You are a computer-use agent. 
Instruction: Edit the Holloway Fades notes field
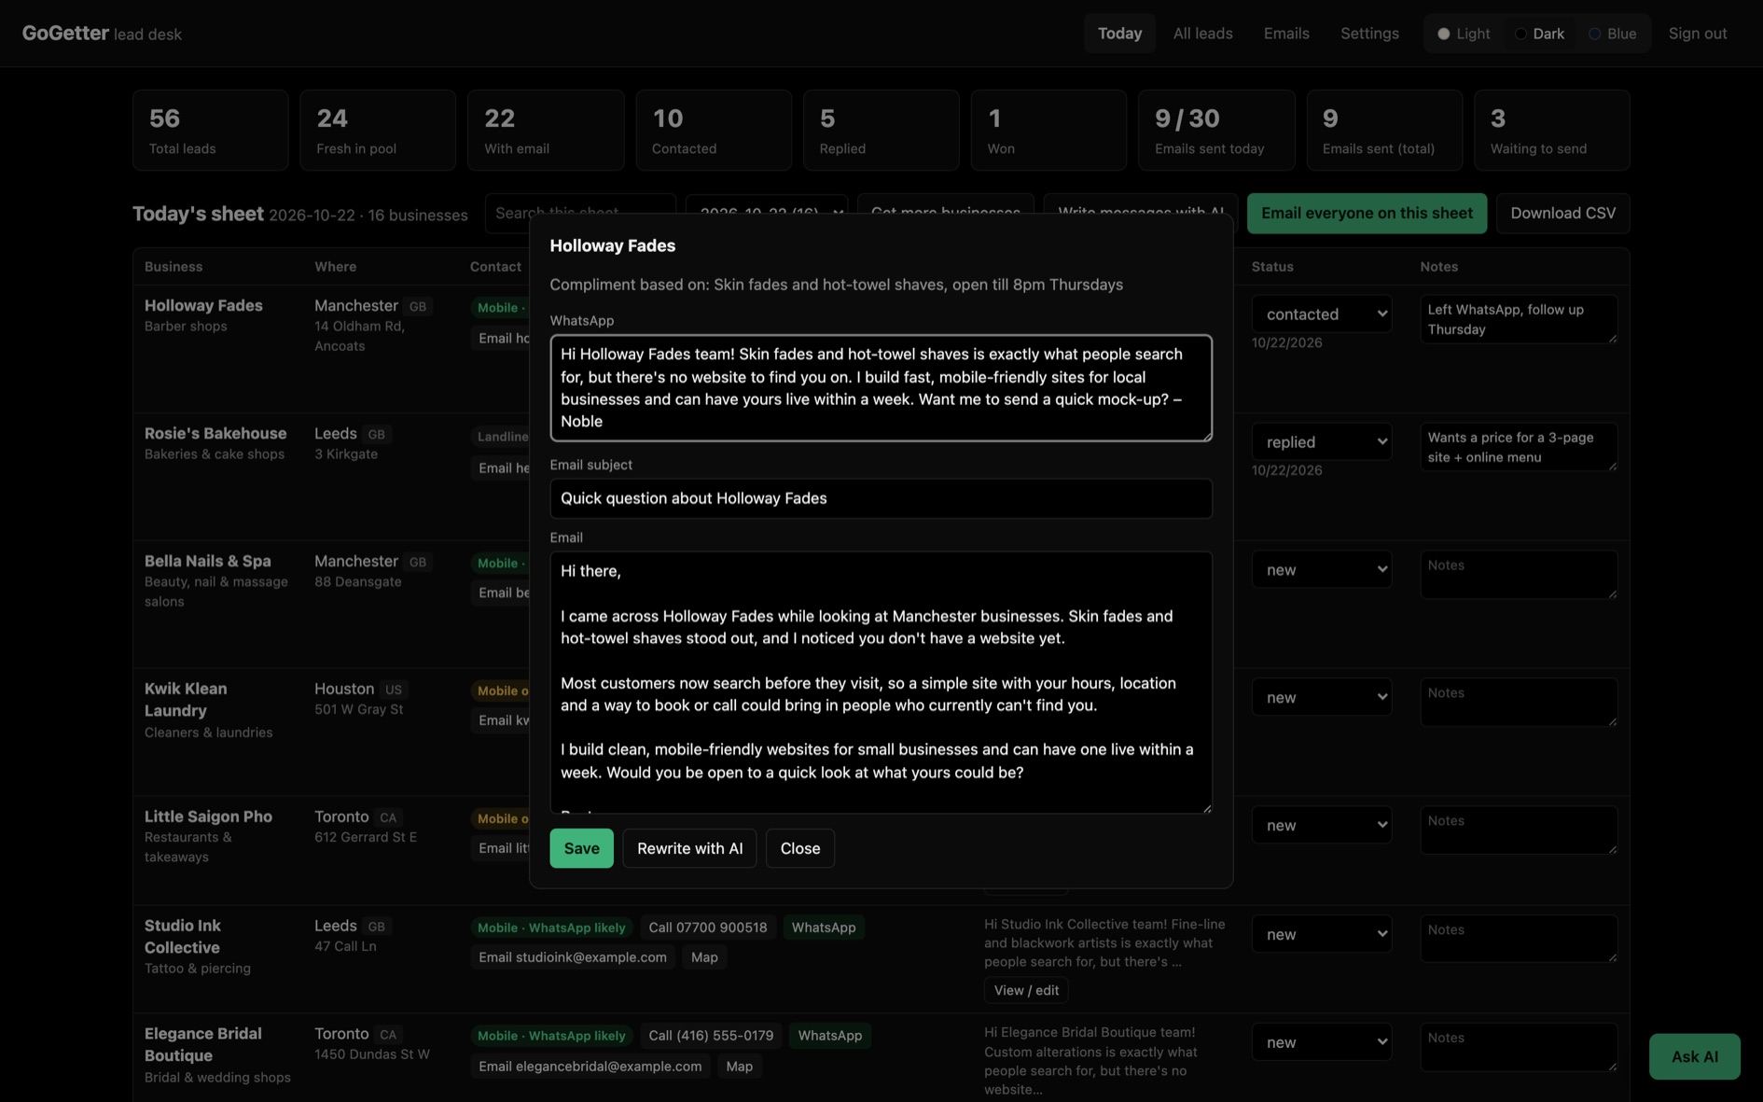click(x=1519, y=319)
